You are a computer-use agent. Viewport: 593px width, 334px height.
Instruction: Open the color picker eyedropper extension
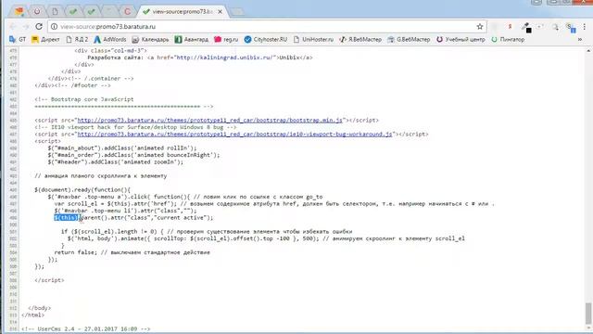click(x=526, y=27)
